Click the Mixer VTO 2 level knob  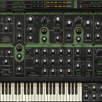(19, 36)
